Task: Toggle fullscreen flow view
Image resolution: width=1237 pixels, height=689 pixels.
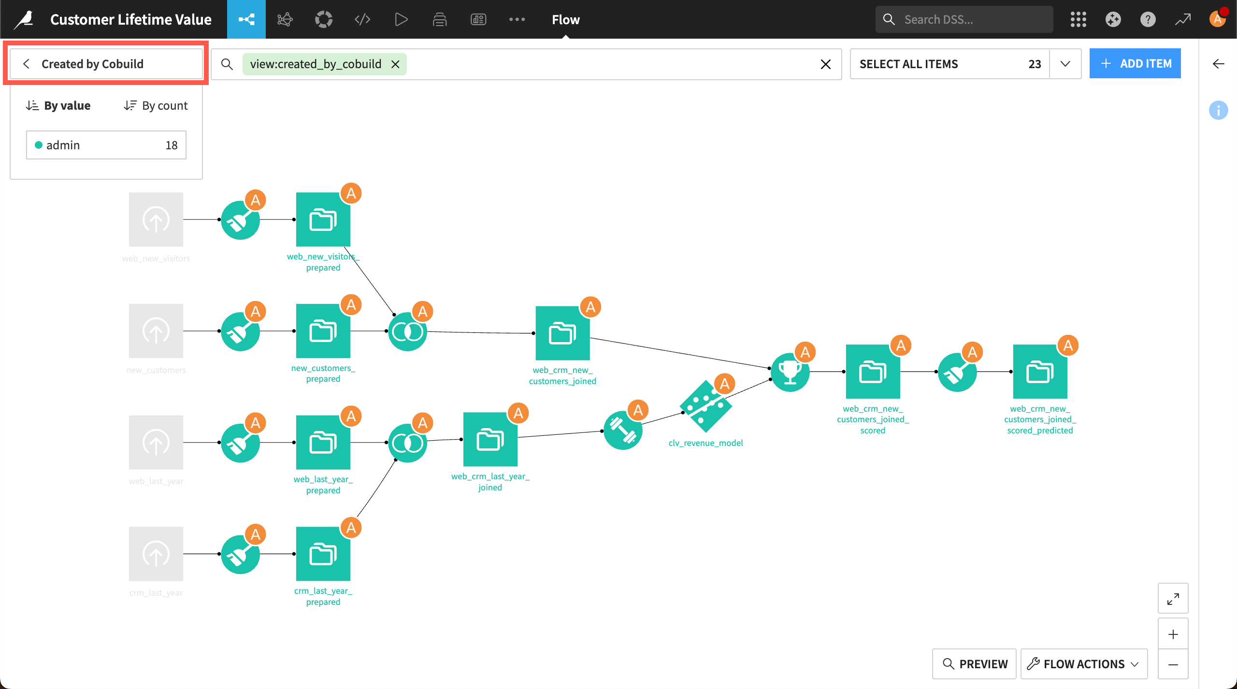Action: (x=1173, y=599)
